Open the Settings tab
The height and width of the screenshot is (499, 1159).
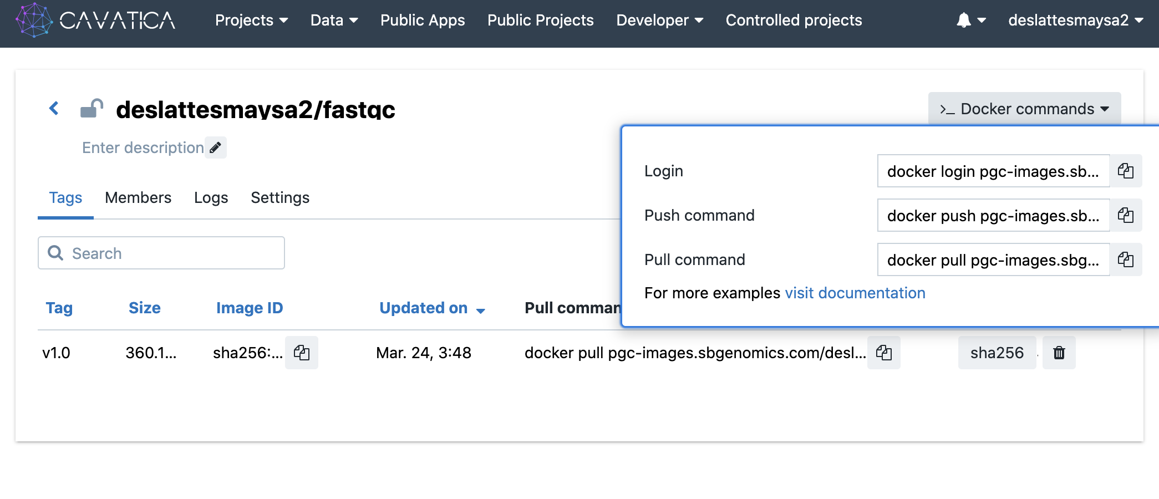pyautogui.click(x=280, y=198)
